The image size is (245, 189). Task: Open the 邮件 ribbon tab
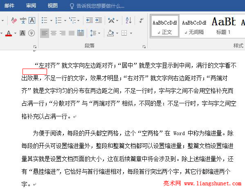(9, 6)
